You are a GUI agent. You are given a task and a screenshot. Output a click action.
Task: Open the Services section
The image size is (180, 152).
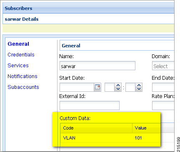pos(18,66)
